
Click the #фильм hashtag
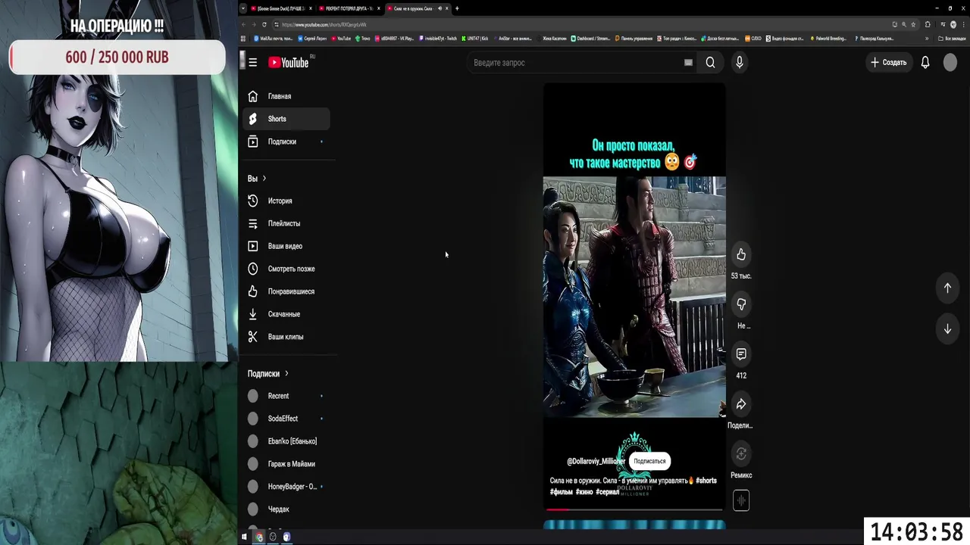[x=562, y=492]
